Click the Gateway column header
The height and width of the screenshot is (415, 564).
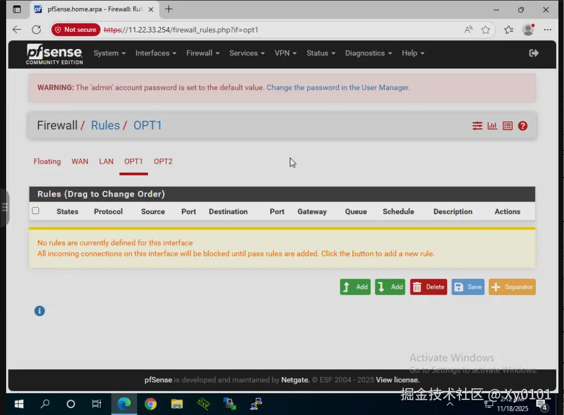pyautogui.click(x=312, y=211)
